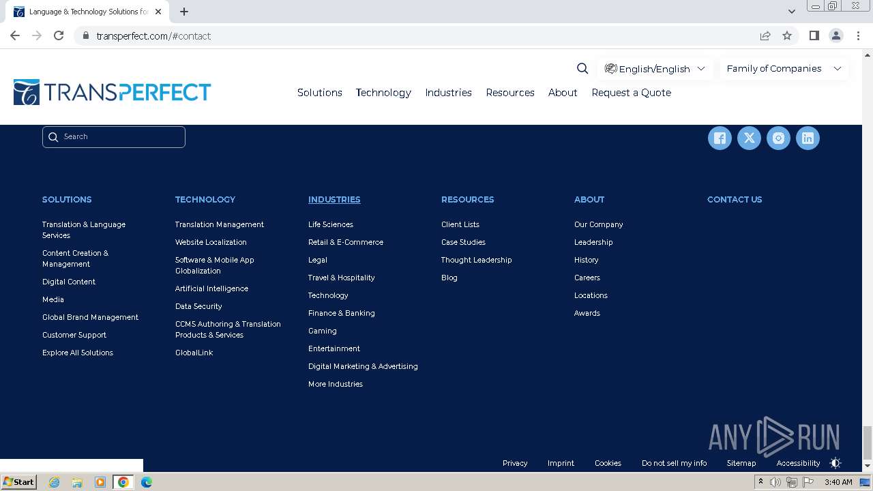Show hidden tray icons arrow
873x491 pixels.
(x=760, y=482)
